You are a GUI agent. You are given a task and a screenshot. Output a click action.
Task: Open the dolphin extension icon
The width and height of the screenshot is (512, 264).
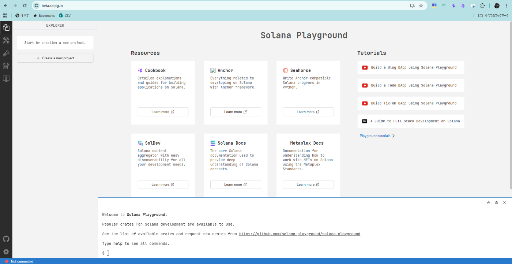(444, 5)
